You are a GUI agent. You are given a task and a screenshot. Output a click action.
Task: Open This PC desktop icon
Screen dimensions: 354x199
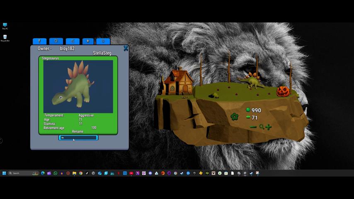click(5, 26)
